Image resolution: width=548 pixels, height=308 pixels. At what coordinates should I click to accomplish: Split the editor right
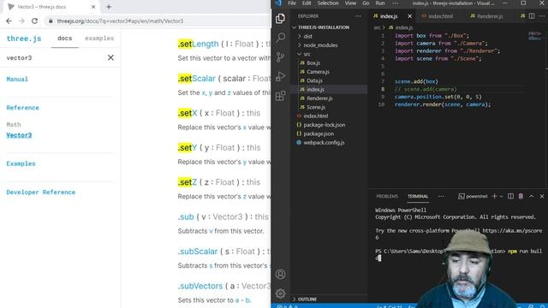point(532,16)
